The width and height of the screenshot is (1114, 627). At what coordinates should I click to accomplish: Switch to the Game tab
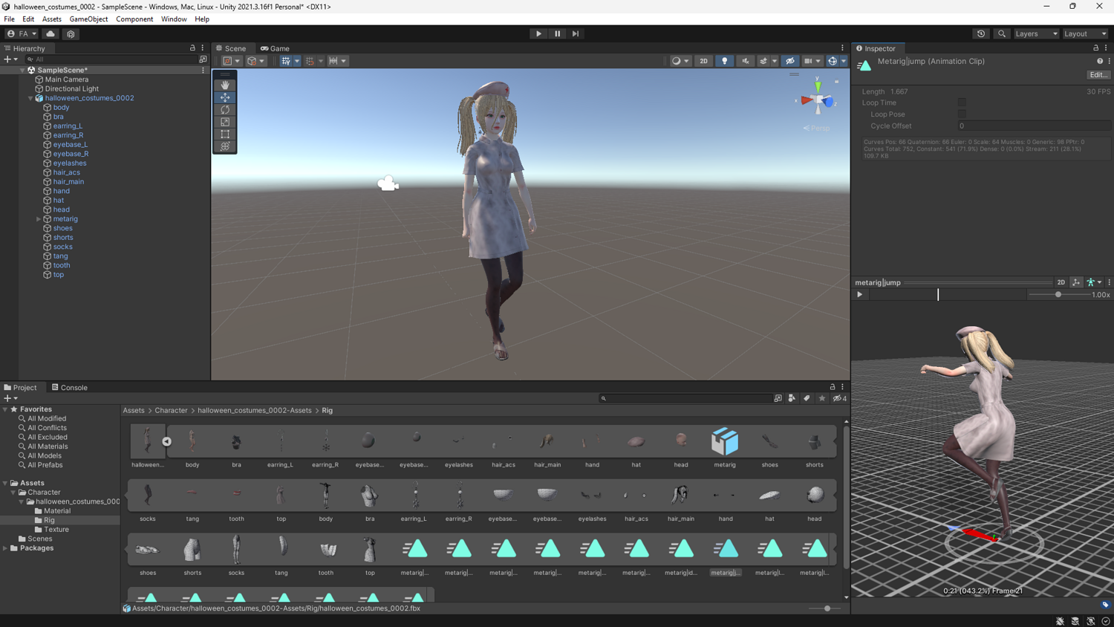click(x=275, y=48)
